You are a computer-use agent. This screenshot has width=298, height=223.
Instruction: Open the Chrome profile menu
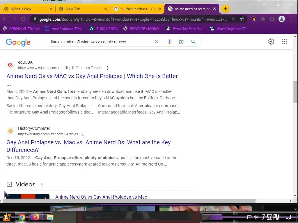[x=282, y=19]
